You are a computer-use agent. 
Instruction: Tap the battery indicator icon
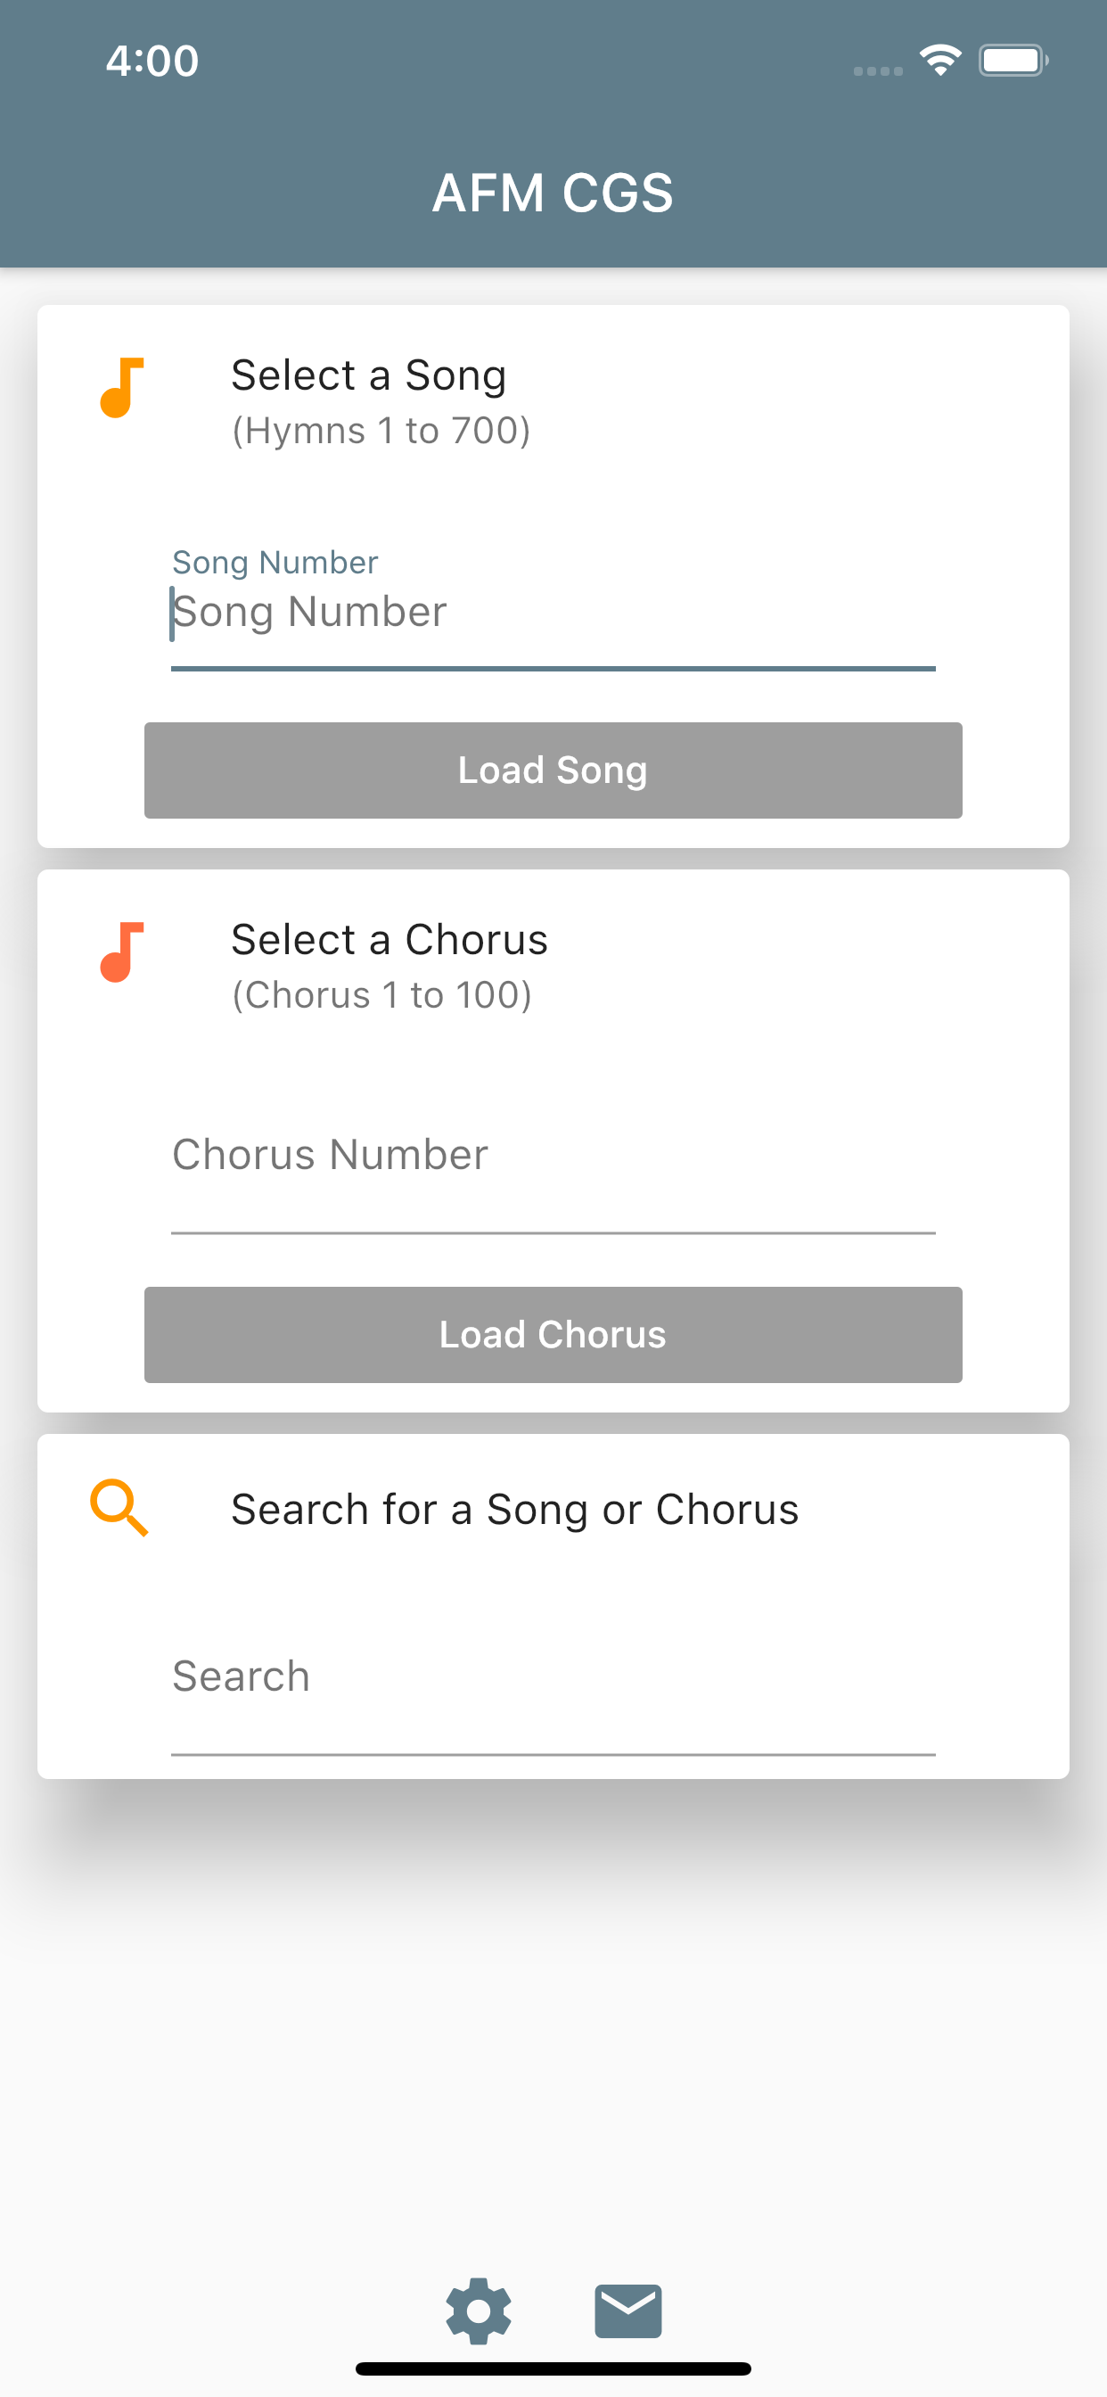pyautogui.click(x=1013, y=61)
